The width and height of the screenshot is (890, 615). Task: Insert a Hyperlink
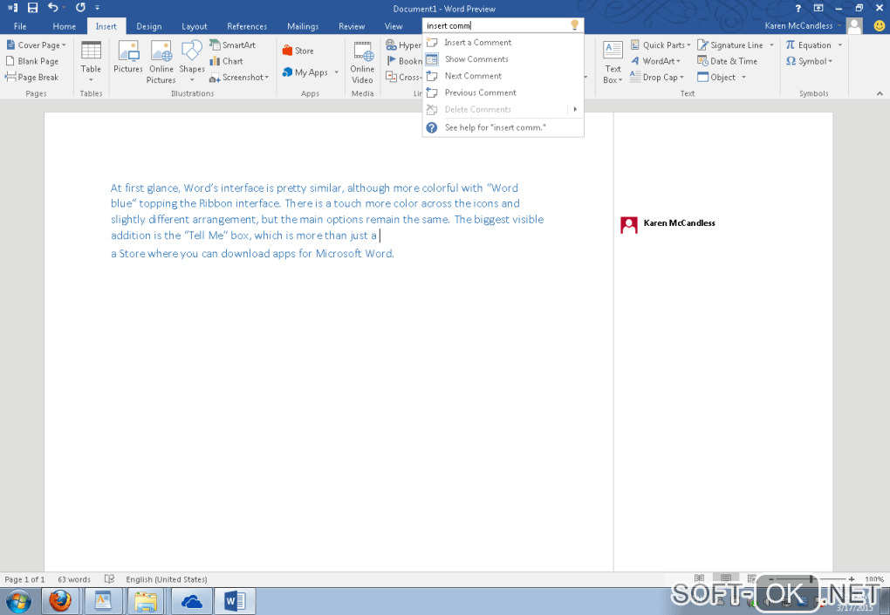tap(404, 44)
